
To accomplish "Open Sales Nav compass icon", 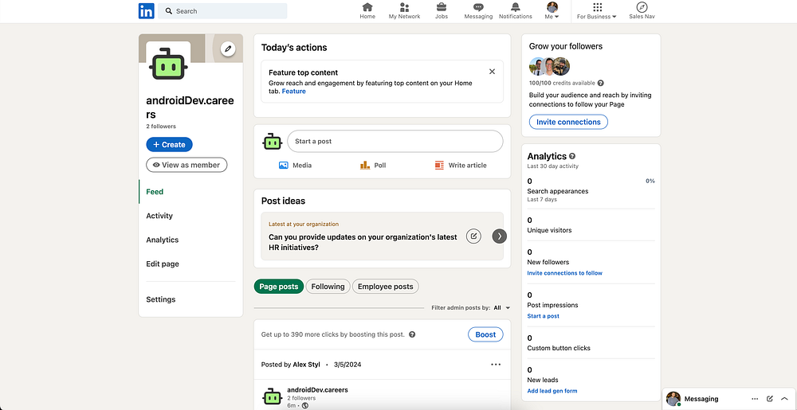I will coord(642,10).
